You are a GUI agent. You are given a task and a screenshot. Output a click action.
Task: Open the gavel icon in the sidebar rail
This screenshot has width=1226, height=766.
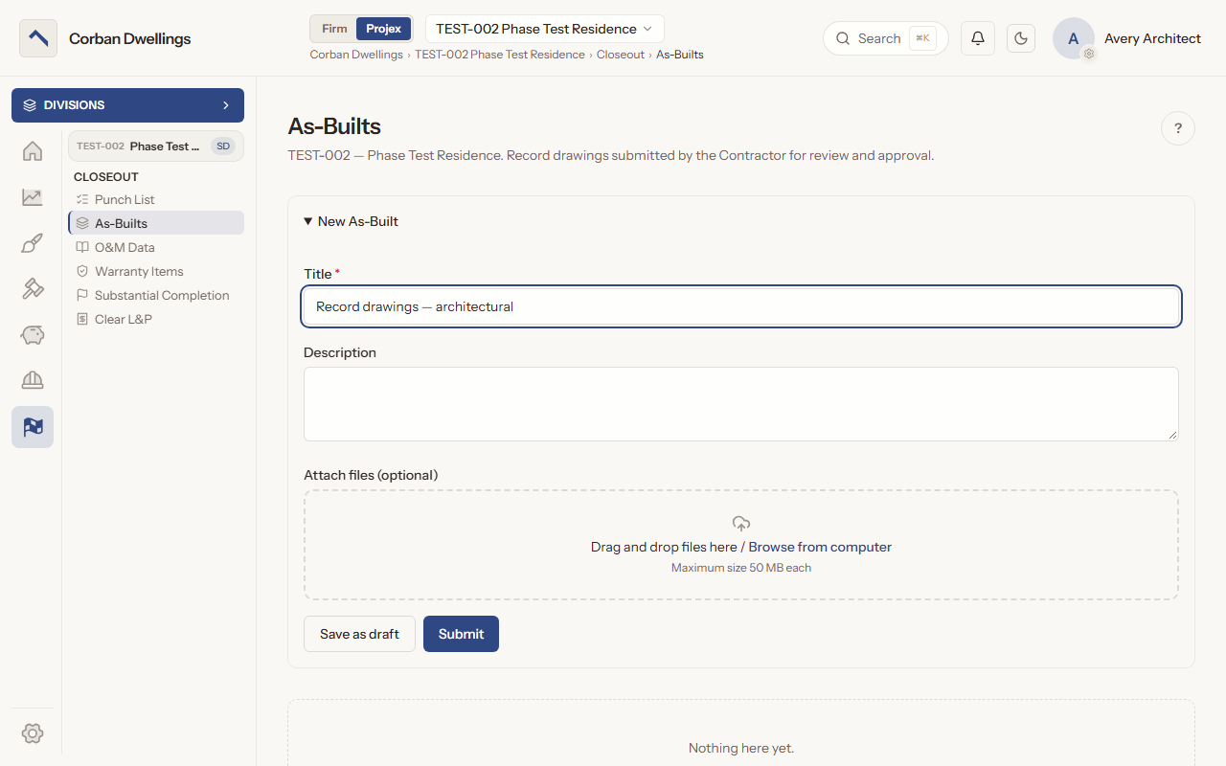click(33, 289)
